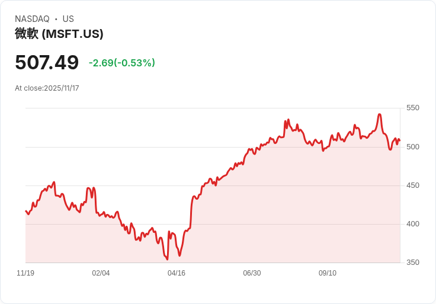436x304 pixels.
Task: Click the lowest dip of the price line
Action: coord(168,259)
